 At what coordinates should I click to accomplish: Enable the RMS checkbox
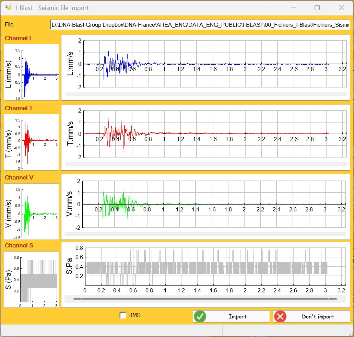pos(122,315)
